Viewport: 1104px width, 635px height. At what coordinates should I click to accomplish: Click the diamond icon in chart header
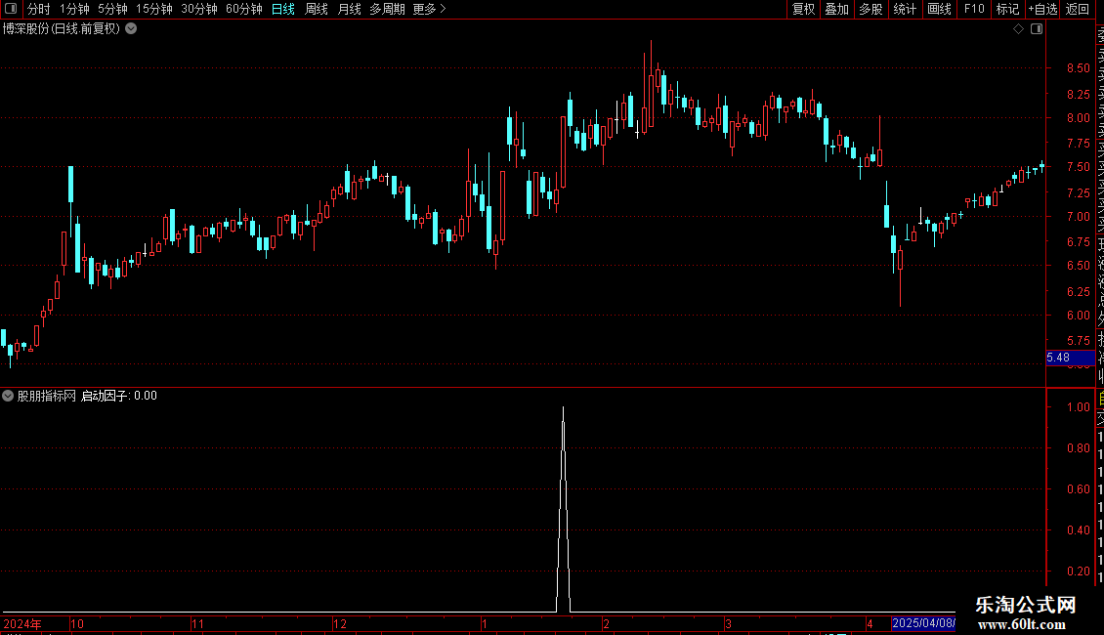tap(1018, 29)
